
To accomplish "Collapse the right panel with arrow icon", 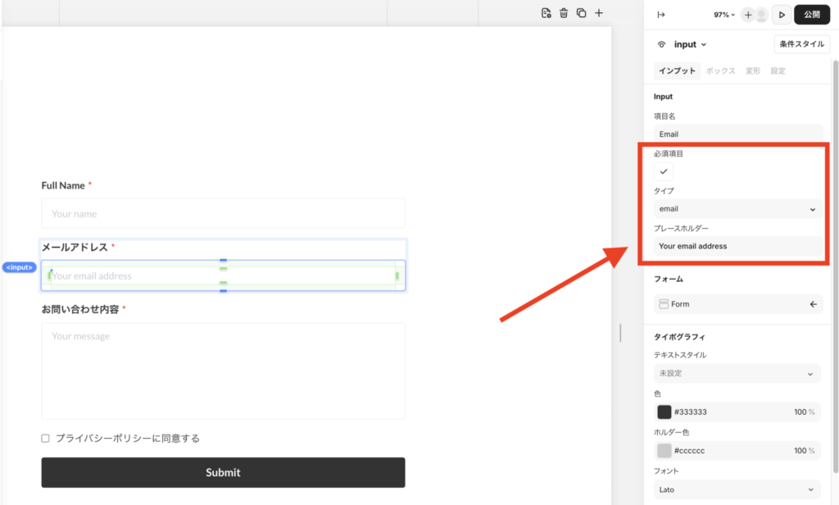I will [661, 15].
